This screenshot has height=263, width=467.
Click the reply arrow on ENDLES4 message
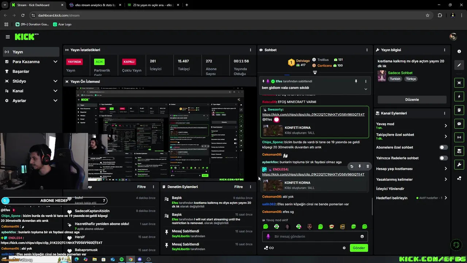click(352, 166)
